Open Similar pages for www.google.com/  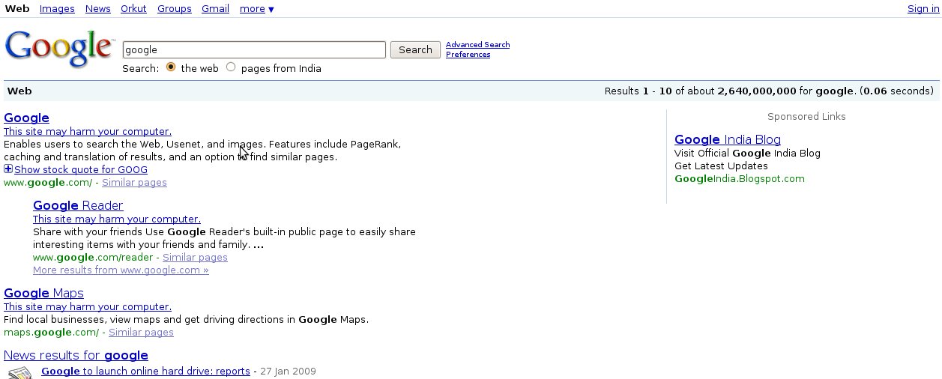coord(134,183)
